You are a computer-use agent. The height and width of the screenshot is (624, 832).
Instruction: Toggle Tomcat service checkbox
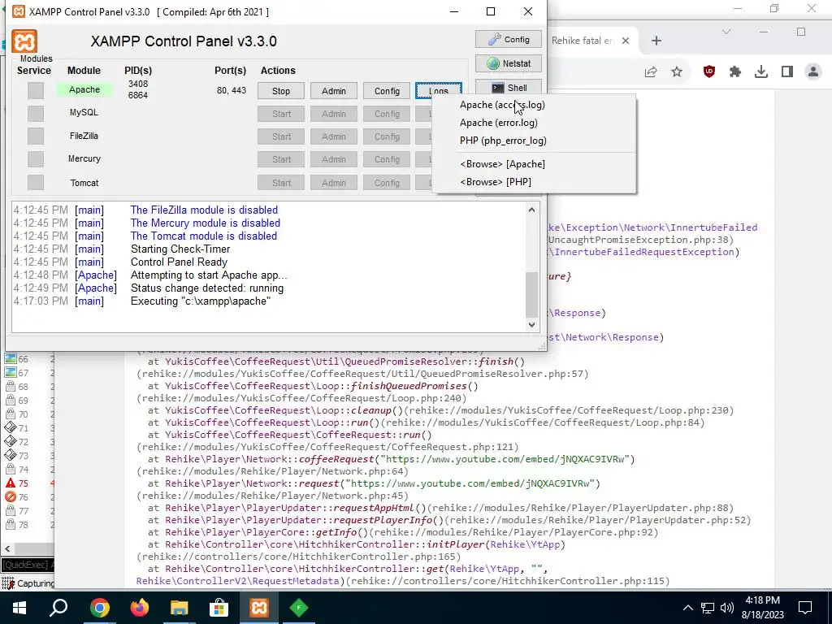(36, 182)
